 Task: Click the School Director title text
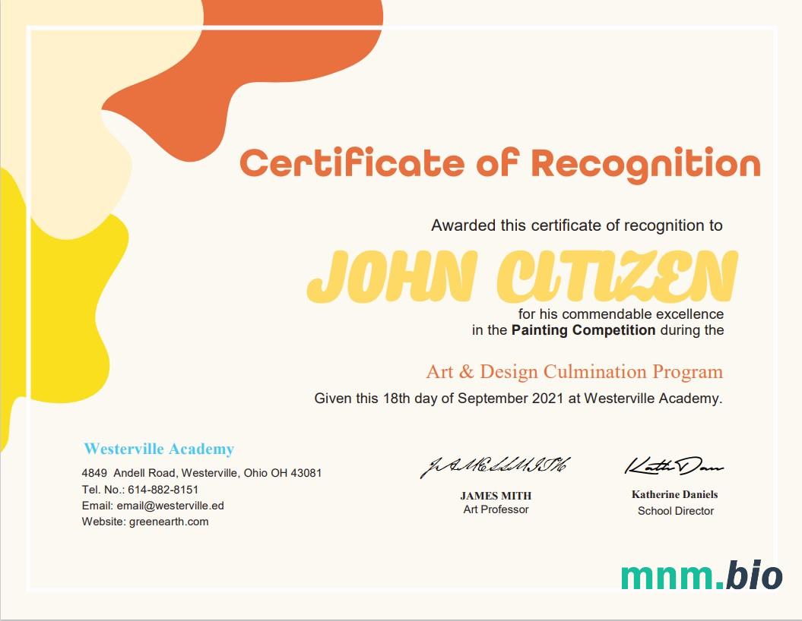click(x=675, y=511)
